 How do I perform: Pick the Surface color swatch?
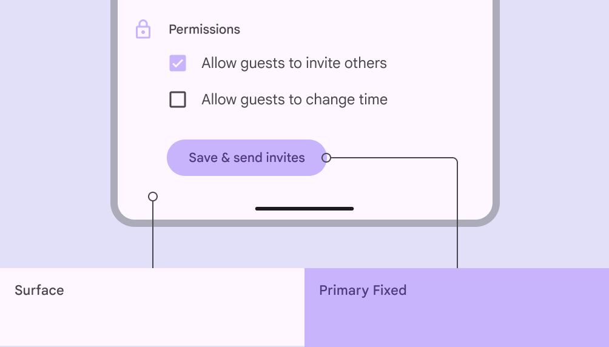pyautogui.click(x=152, y=315)
